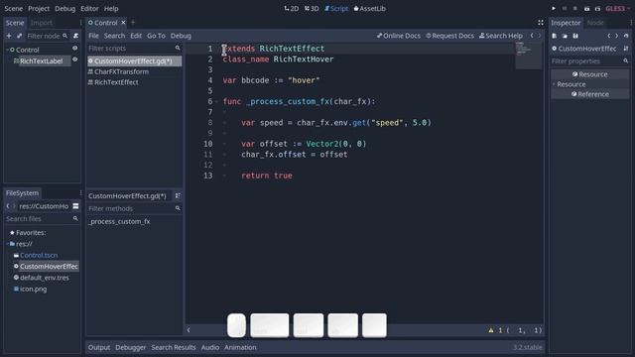Open the Scene menu

coord(13,9)
